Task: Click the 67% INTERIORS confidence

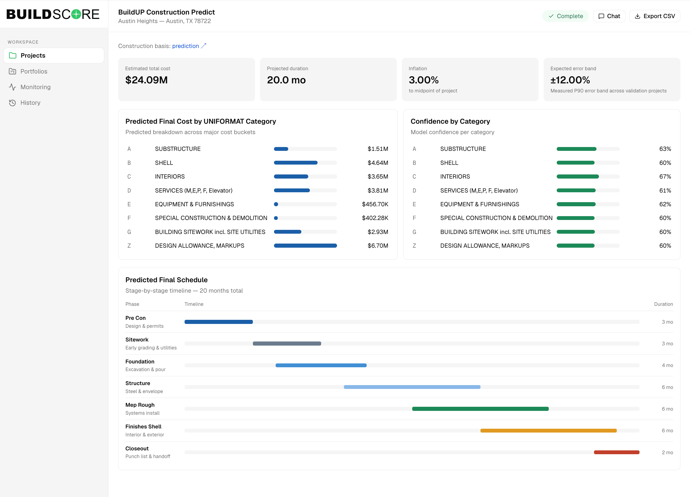Action: [x=665, y=177]
